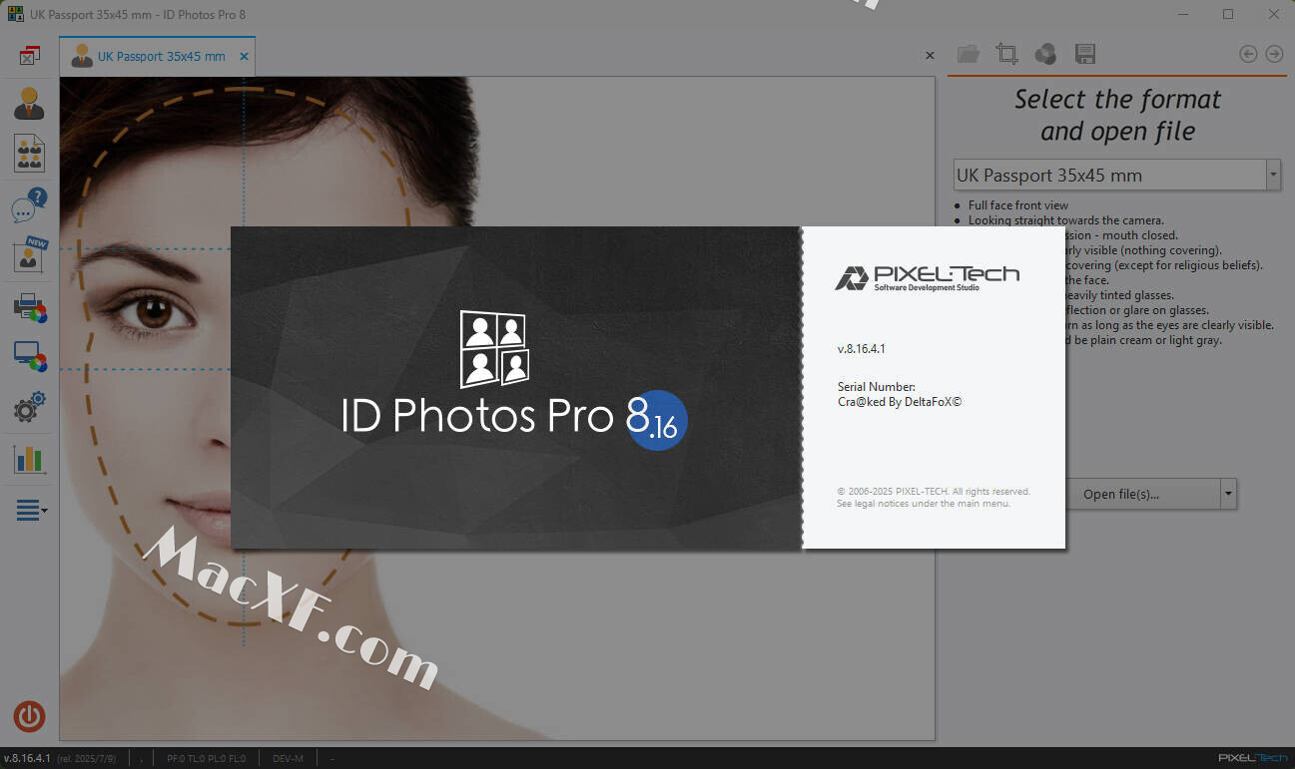
Task: Click the ID Photos Pro splash logo icon
Action: pos(494,349)
